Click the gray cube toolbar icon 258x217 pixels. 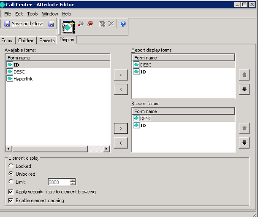(81, 24)
